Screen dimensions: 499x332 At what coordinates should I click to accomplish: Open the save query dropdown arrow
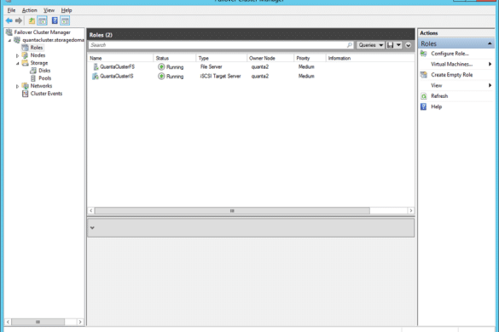(398, 45)
